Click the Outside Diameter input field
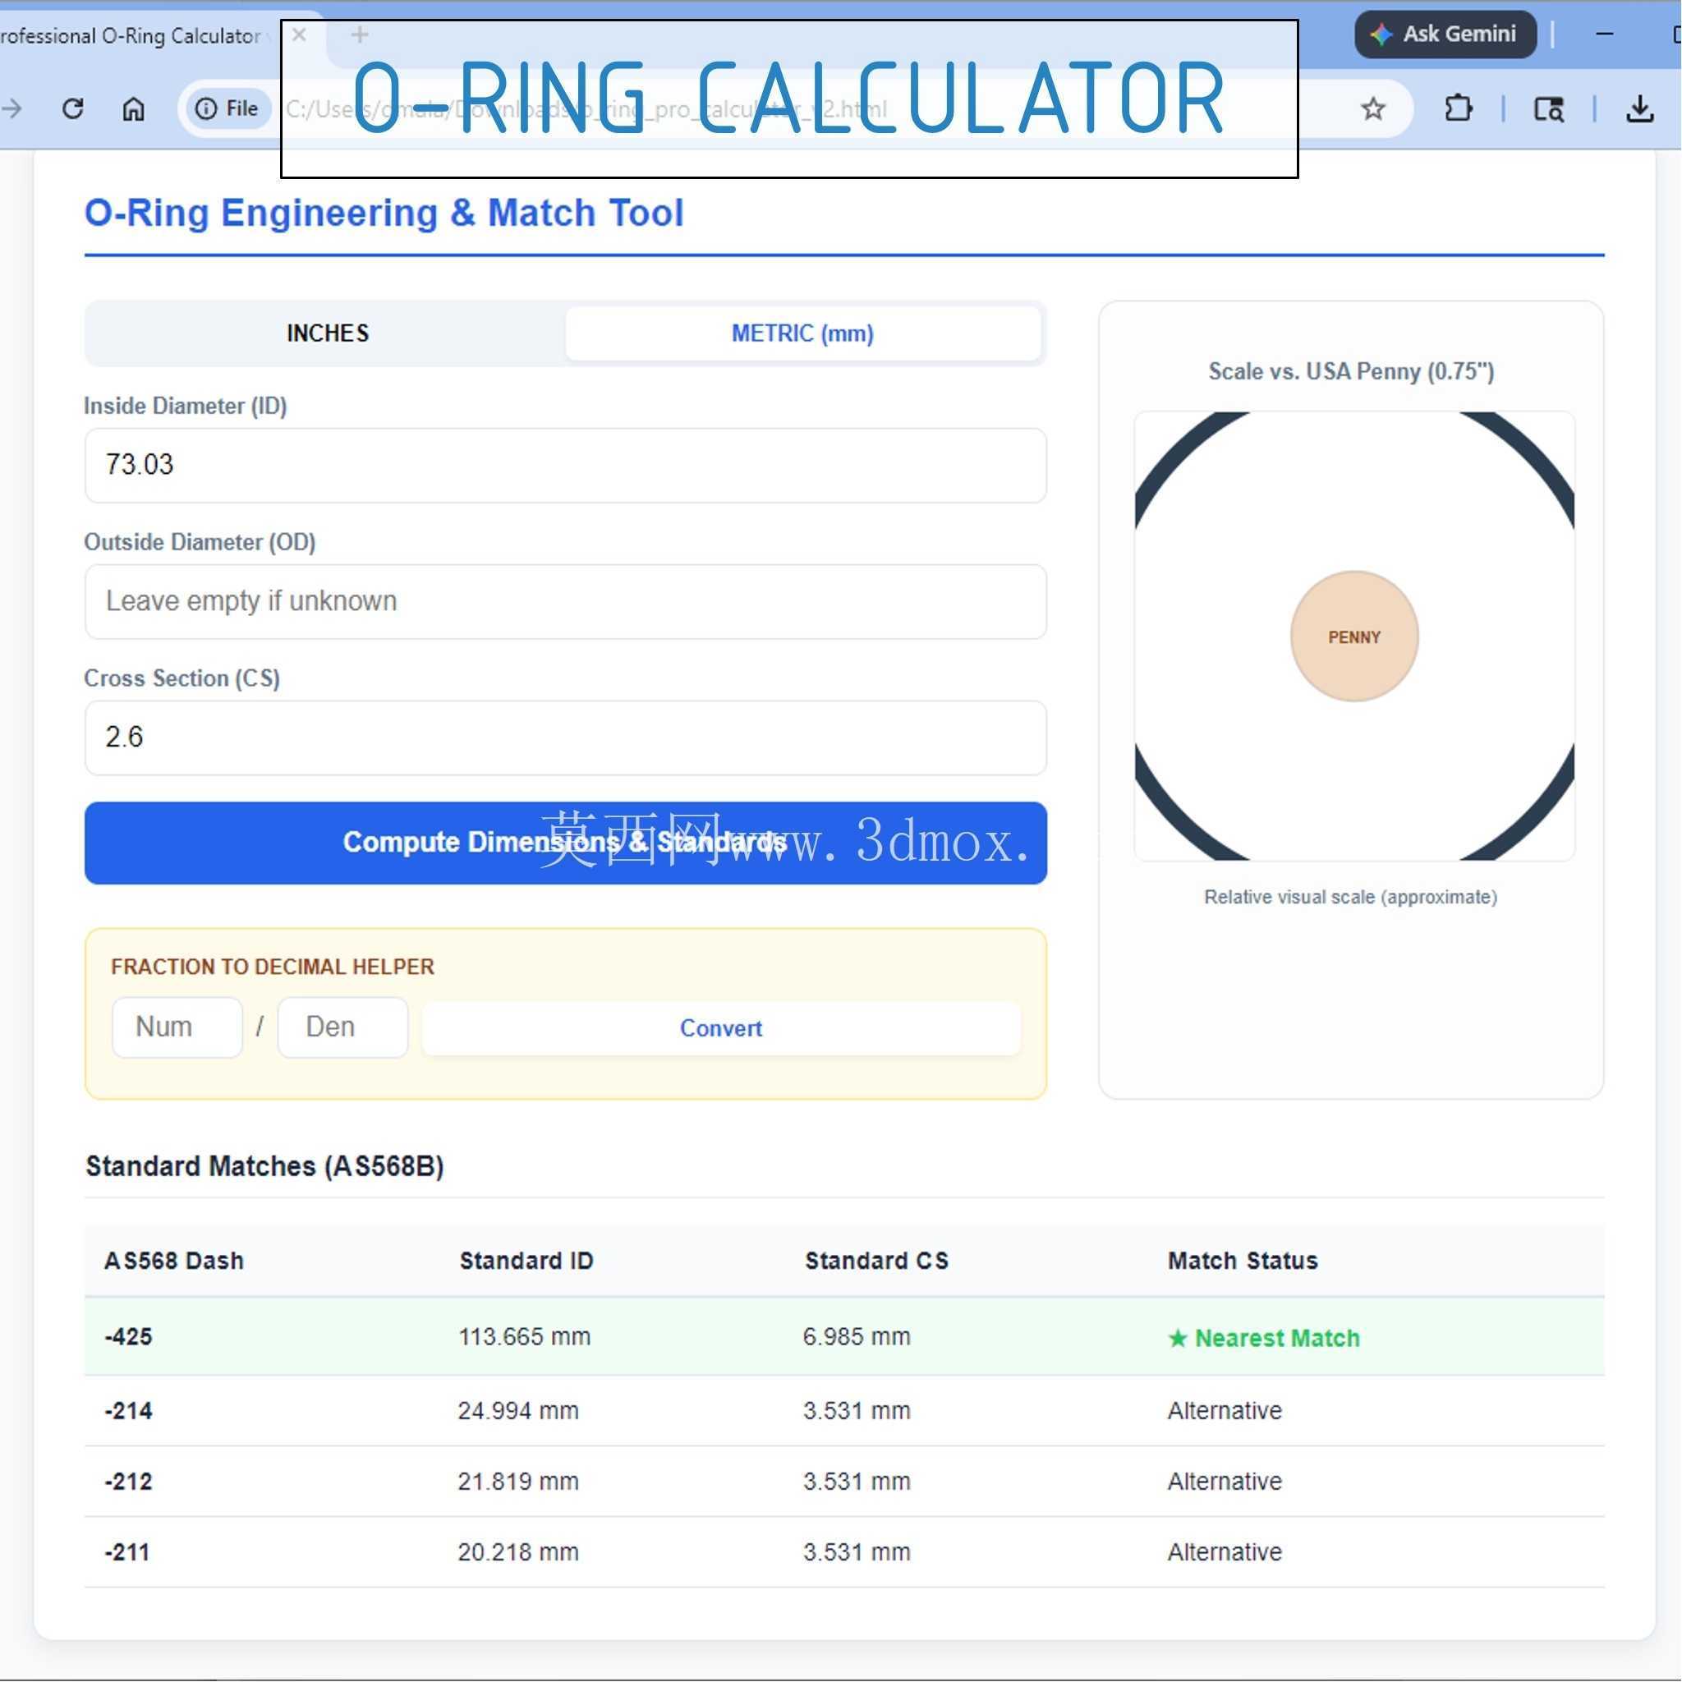Image resolution: width=1682 pixels, height=1682 pixels. click(566, 601)
